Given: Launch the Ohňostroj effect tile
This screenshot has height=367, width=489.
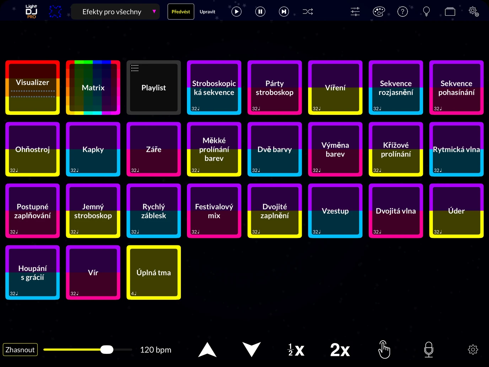Looking at the screenshot, I should point(33,149).
